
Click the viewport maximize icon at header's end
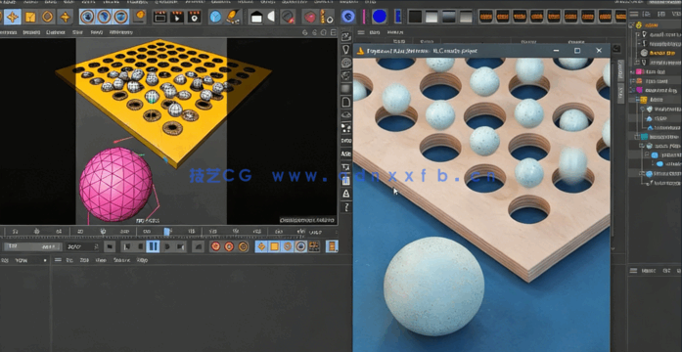[333, 32]
